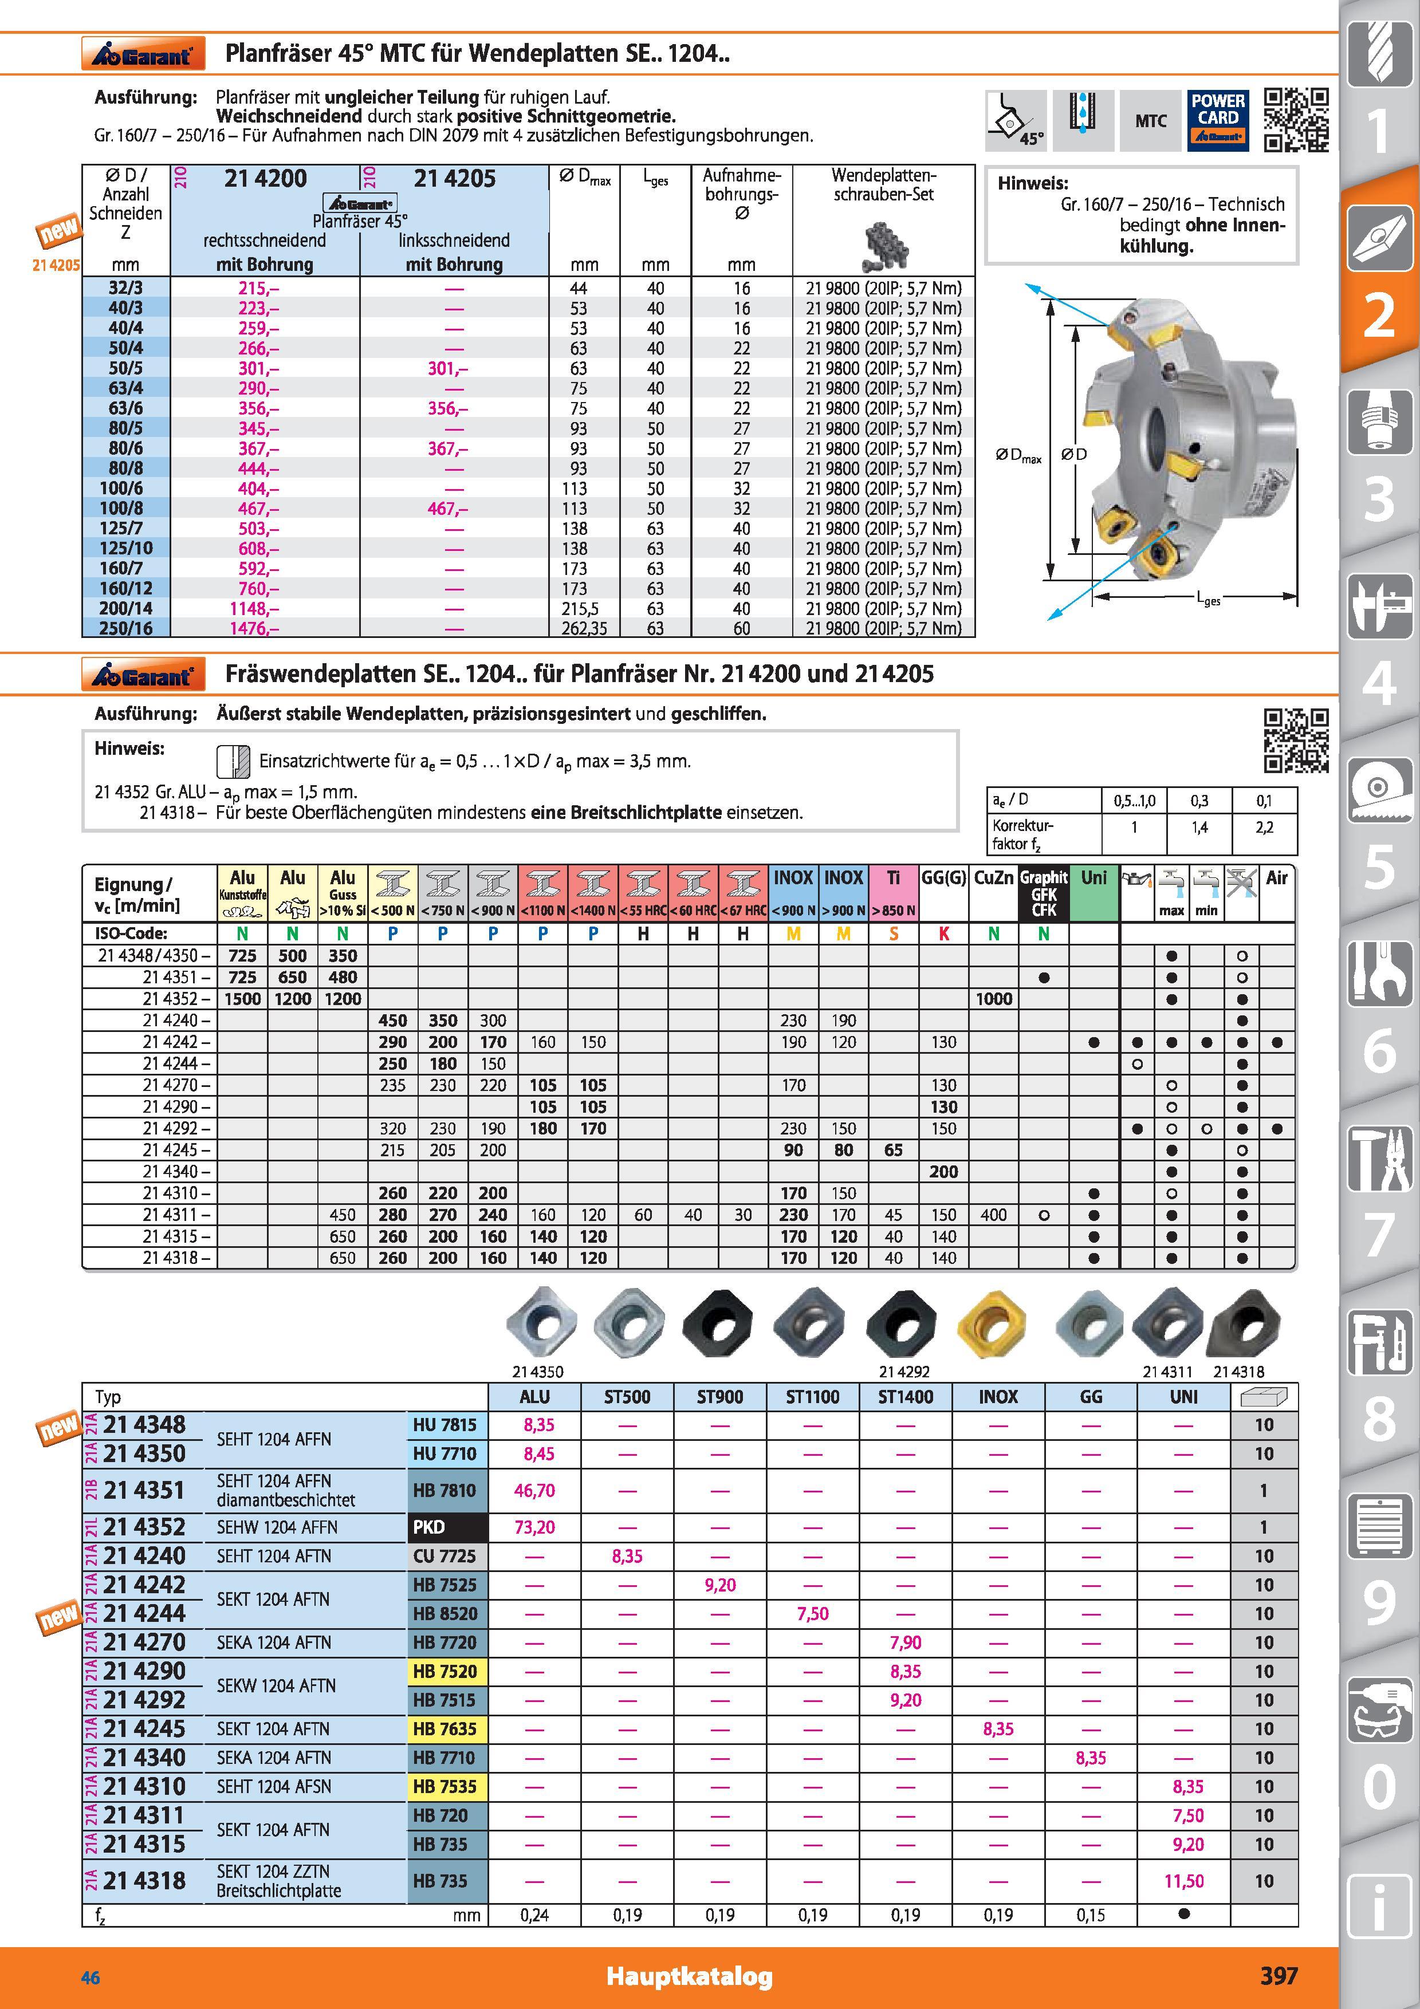This screenshot has width=1420, height=2009.
Task: Click the chapter 1 drill bit tab icon
Action: [1379, 53]
